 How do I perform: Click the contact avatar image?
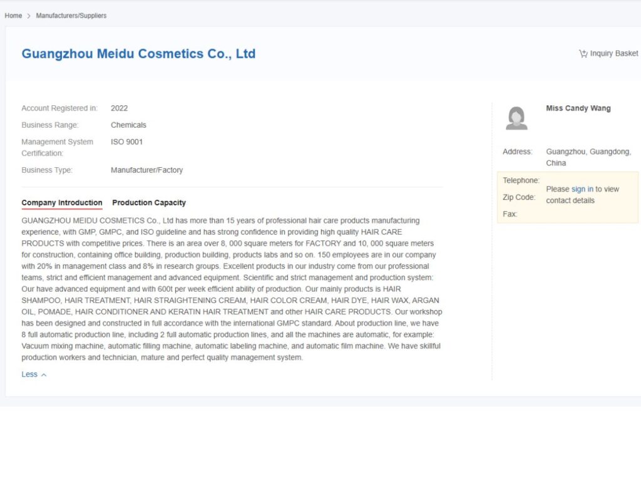point(516,118)
